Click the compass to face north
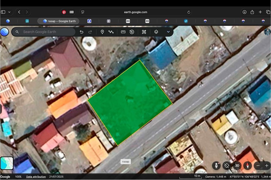The image size is (271, 180). [247, 165]
